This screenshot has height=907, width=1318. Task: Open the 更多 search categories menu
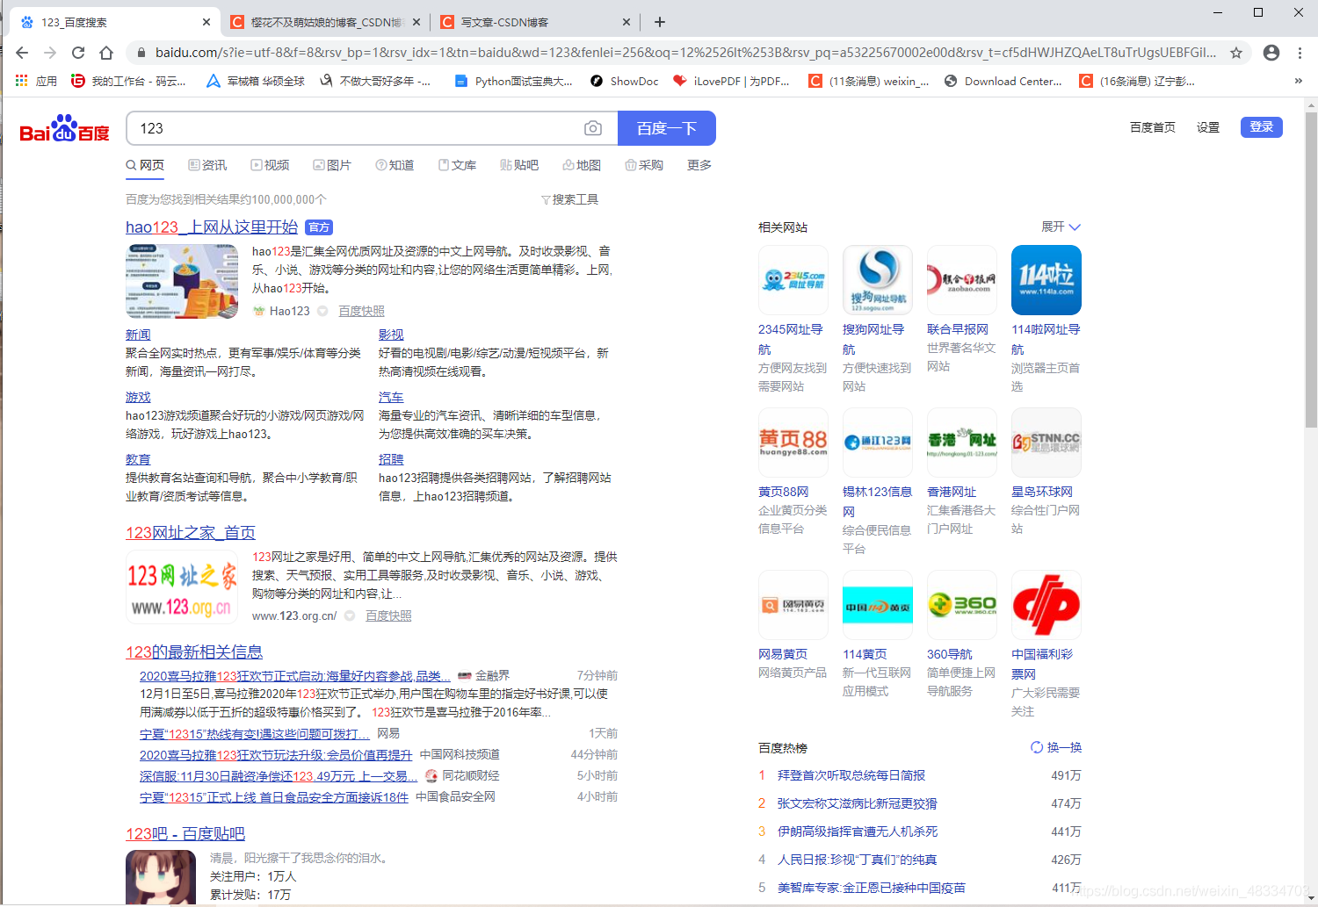(699, 165)
